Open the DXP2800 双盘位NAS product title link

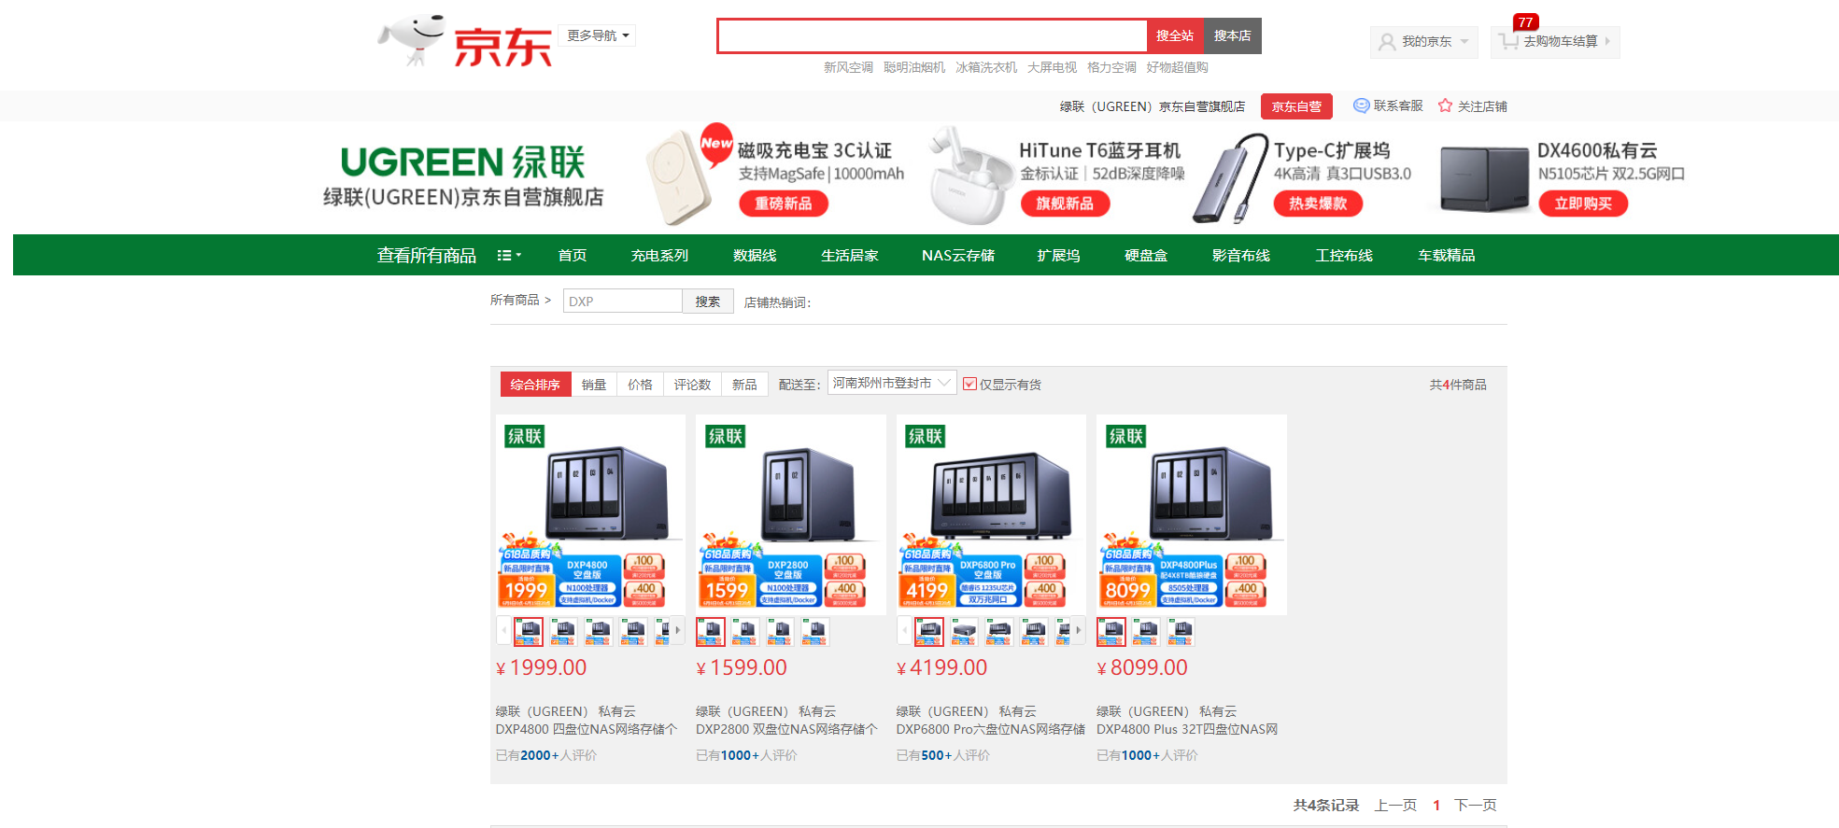pyautogui.click(x=786, y=720)
